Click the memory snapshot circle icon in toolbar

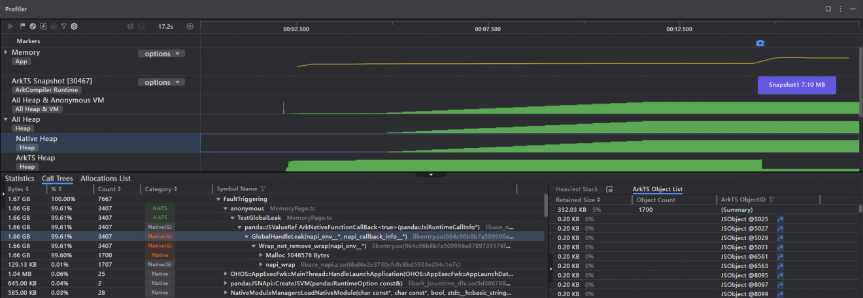[x=32, y=26]
